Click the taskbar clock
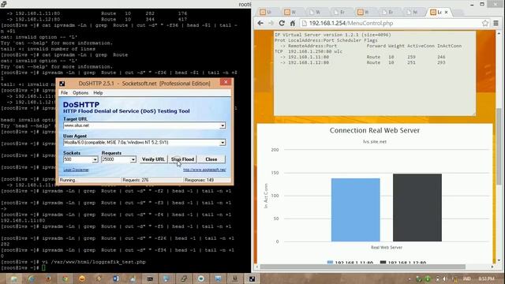Viewport: 505px width, 284px height. [x=486, y=278]
